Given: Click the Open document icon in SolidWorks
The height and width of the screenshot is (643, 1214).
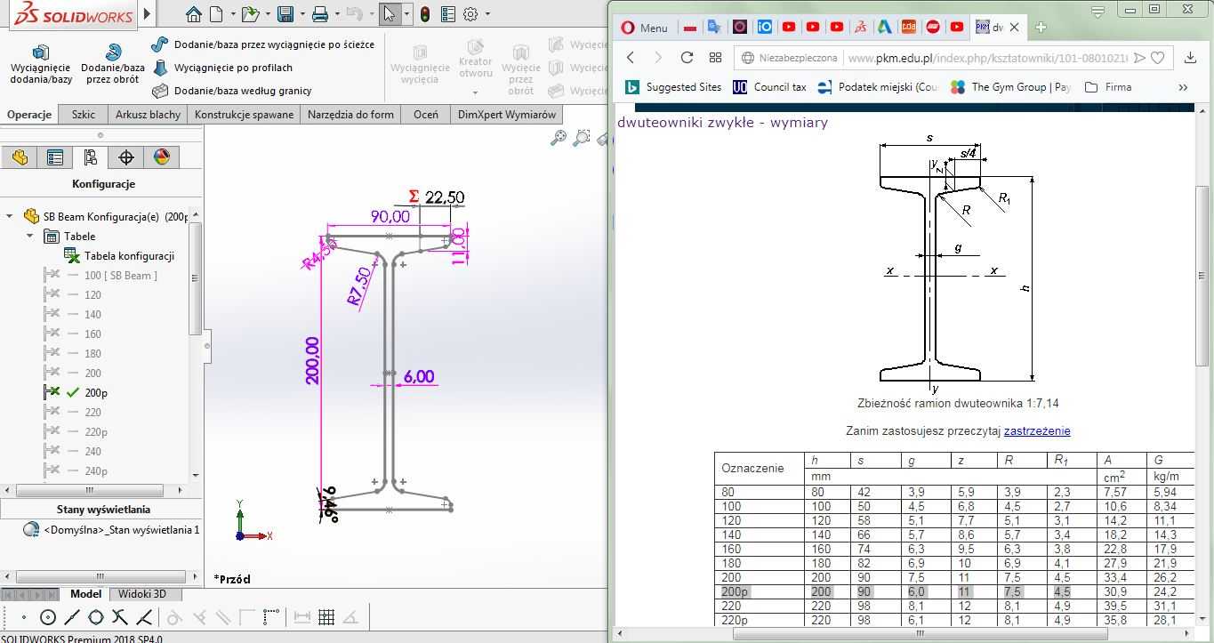Looking at the screenshot, I should click(x=250, y=14).
